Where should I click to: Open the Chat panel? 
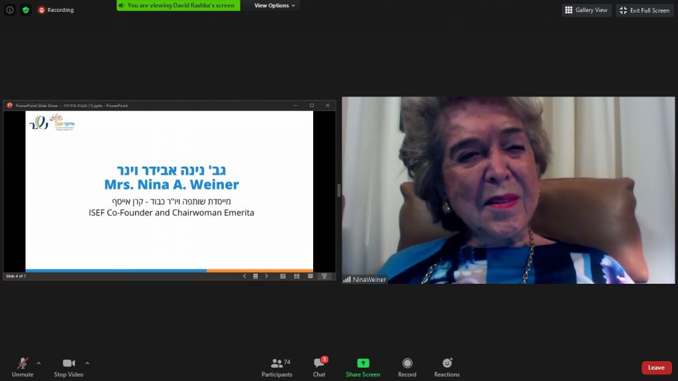[x=319, y=368]
